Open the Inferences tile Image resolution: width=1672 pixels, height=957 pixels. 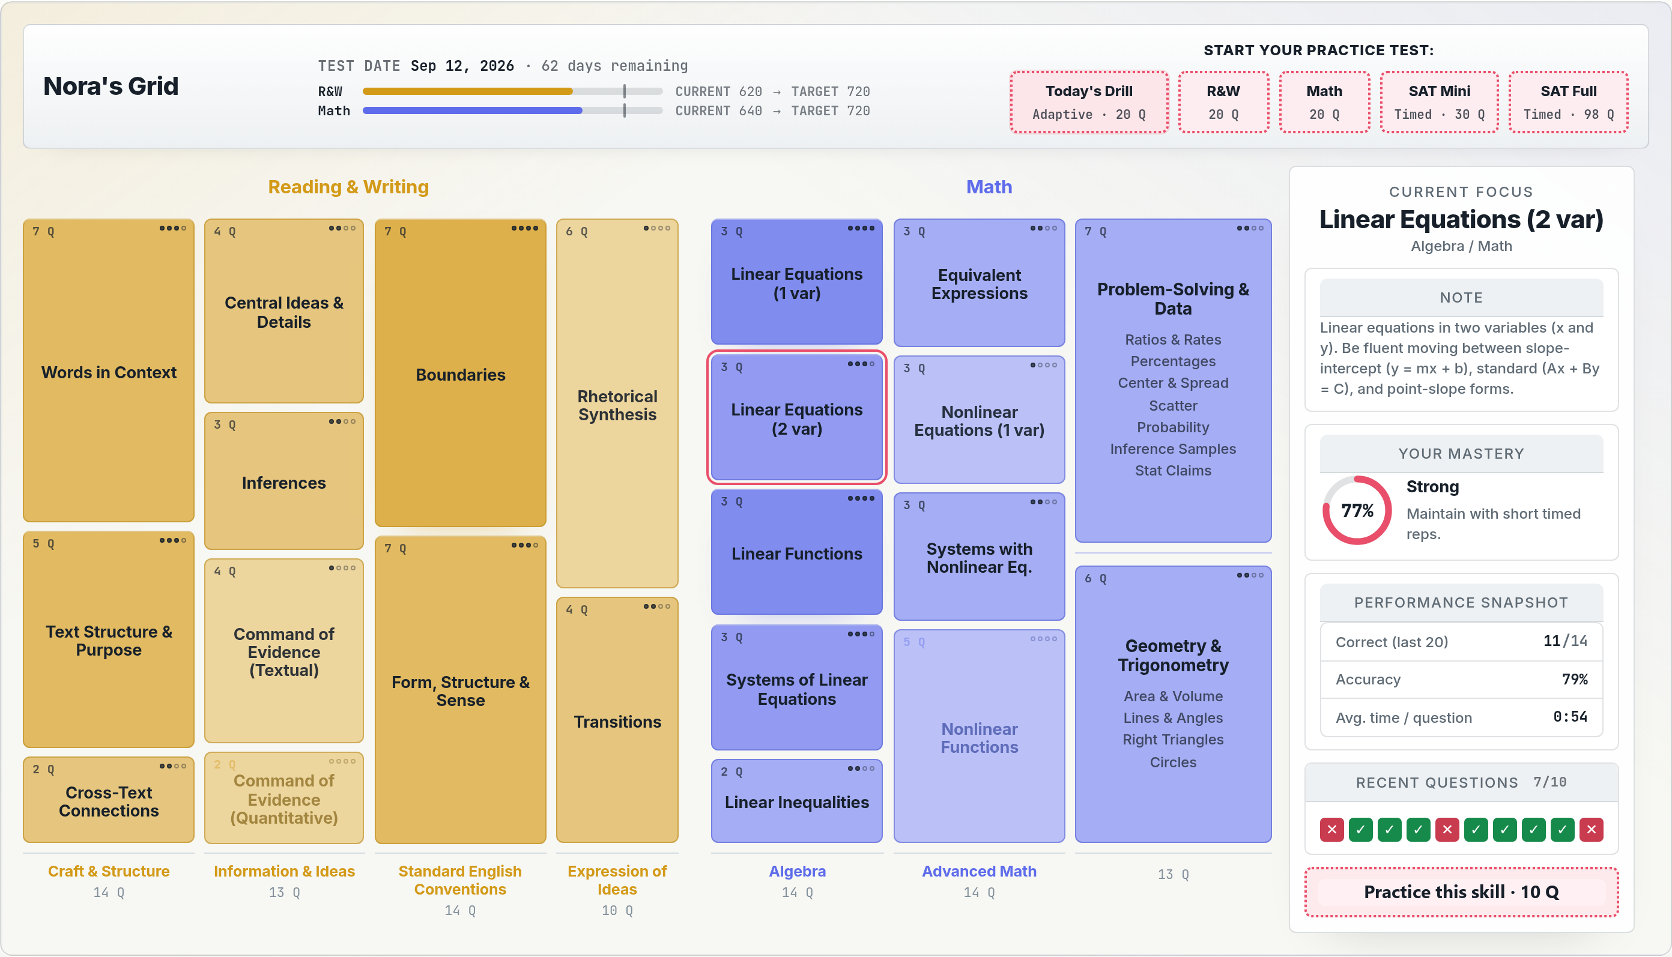click(283, 481)
